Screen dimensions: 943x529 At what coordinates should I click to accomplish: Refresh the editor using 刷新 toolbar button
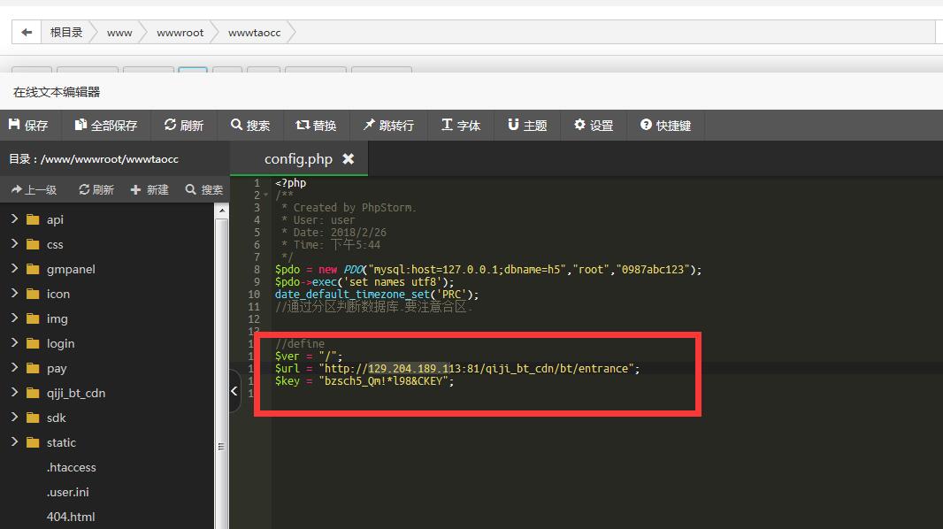pos(184,126)
